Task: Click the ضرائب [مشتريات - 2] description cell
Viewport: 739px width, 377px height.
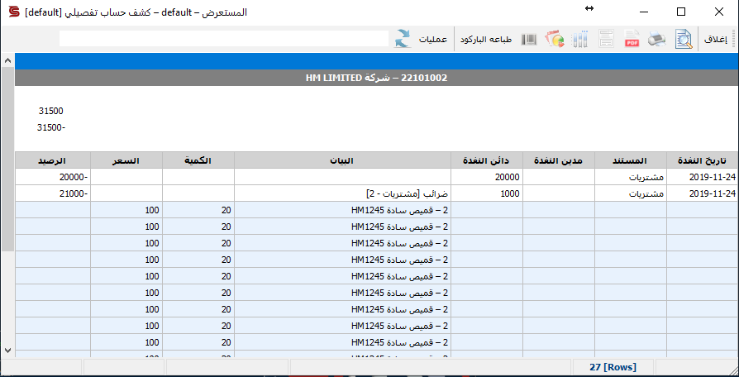Action: (343, 193)
